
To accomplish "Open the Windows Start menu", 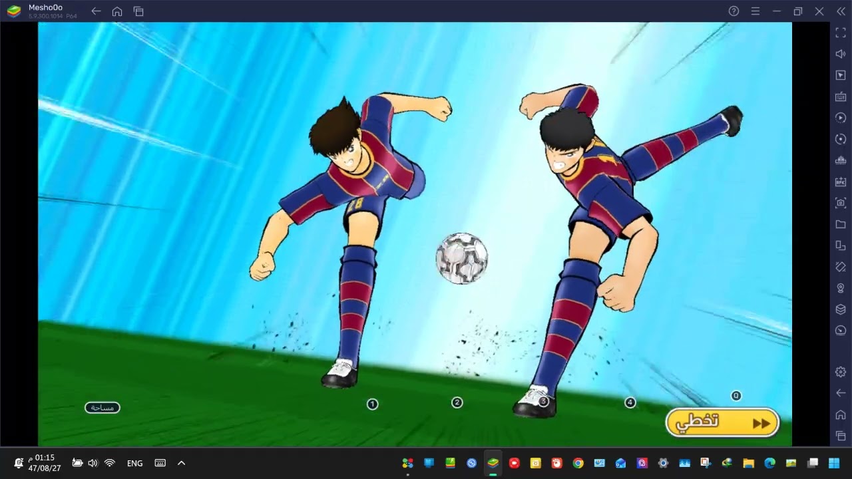I will (x=833, y=463).
